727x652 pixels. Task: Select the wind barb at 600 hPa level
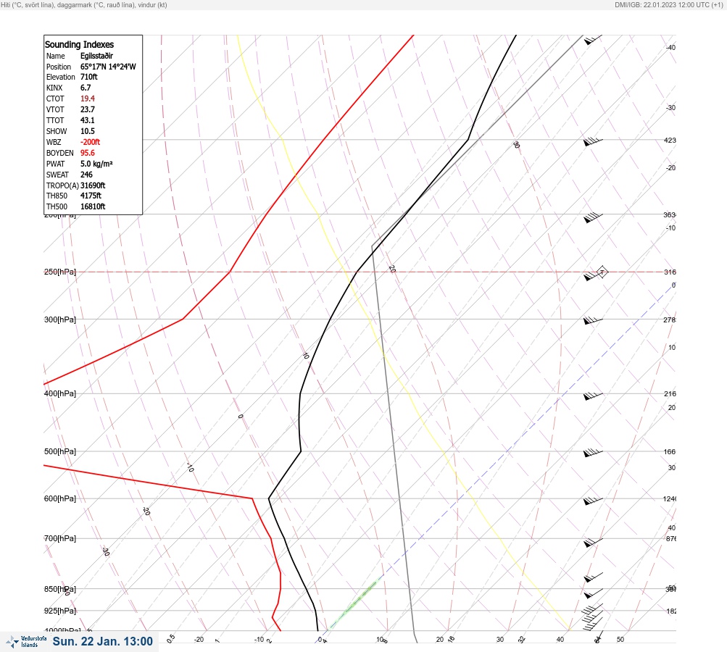(593, 501)
